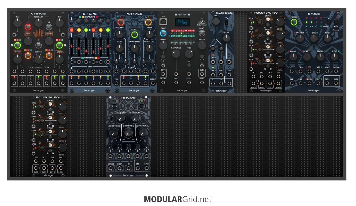The image size is (356, 206).
Task: Click the Out 1 jack on top Four Play
Action: coord(253,83)
